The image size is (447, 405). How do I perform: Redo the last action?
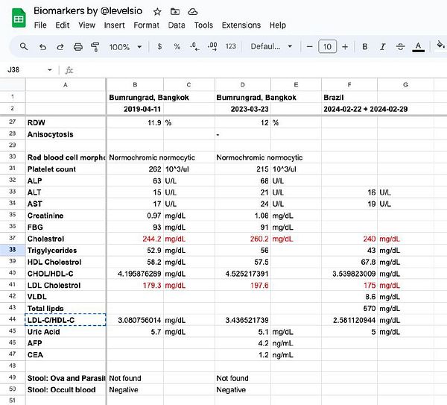coord(60,46)
